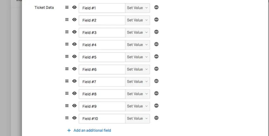The width and height of the screenshot is (269, 136).
Task: Click the Add an additional field link
Action: tap(92, 130)
